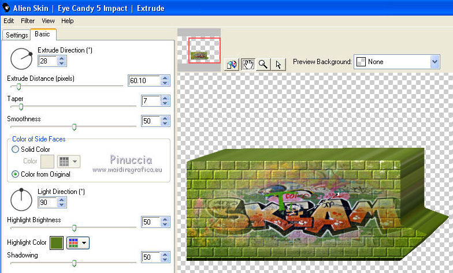Click the Shadowing value field
This screenshot has width=453, height=273.
pos(151,257)
